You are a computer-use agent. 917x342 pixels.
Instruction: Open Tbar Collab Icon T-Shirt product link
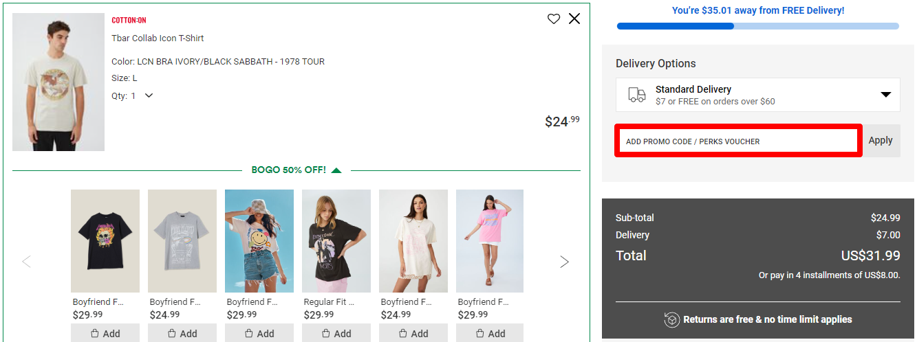click(x=158, y=38)
